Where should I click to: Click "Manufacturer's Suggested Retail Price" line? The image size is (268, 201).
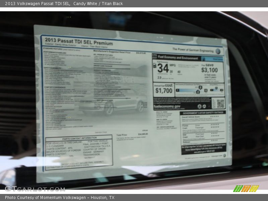pyautogui.click(x=112, y=52)
